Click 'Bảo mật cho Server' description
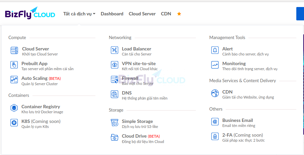 click(x=138, y=84)
